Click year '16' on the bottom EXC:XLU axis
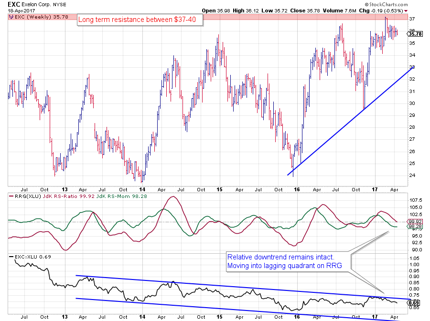The height and width of the screenshot is (321, 430). [x=297, y=317]
